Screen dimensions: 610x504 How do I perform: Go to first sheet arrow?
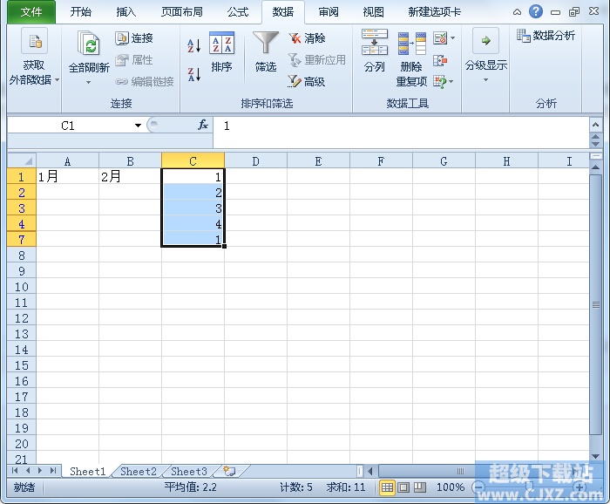(x=15, y=471)
